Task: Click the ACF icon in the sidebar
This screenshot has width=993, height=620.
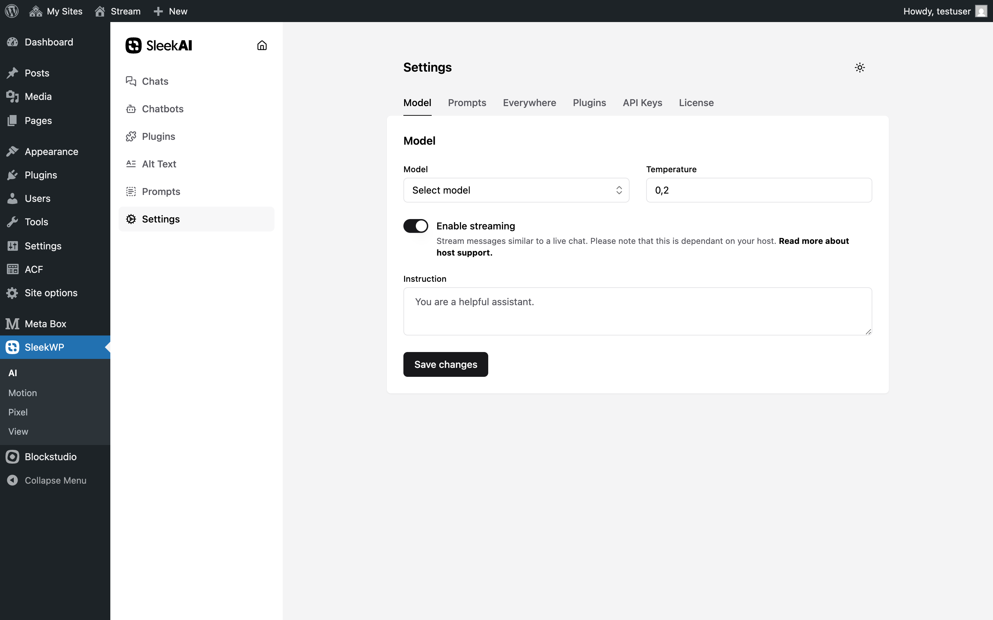Action: tap(12, 269)
